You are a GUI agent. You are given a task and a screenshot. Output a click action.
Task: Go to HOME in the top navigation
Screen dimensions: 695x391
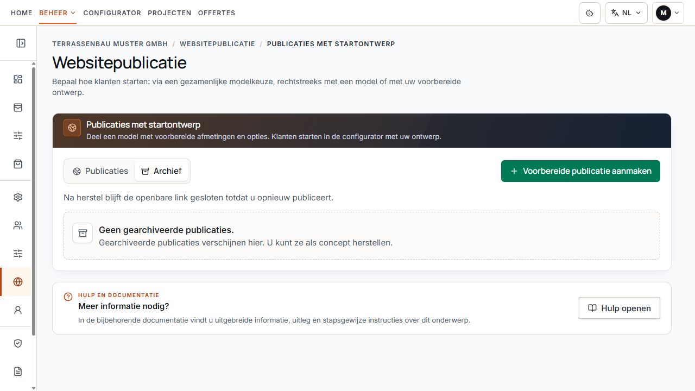pos(22,13)
